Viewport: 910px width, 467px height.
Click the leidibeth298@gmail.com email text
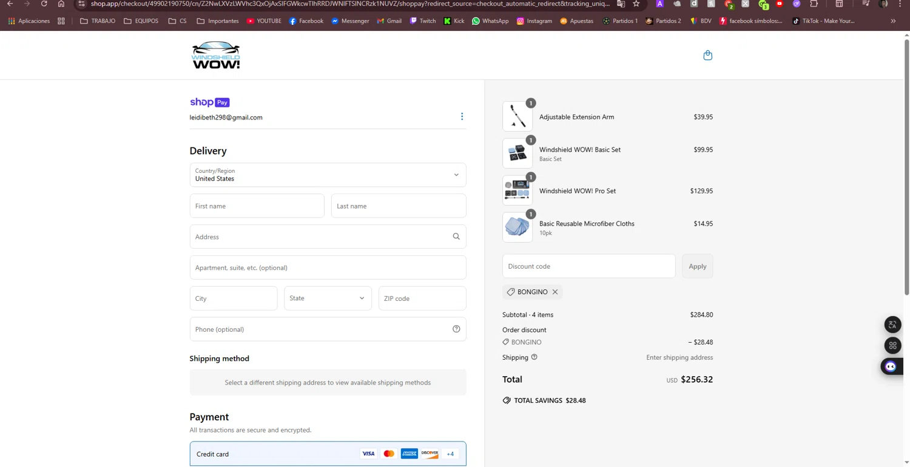coord(226,118)
